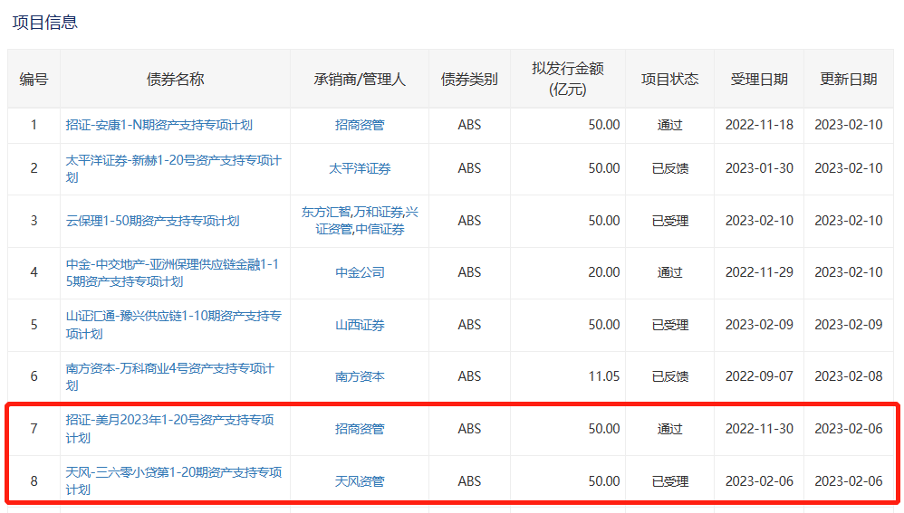
Task: Click status 已受理 in row 5
Action: pos(670,325)
